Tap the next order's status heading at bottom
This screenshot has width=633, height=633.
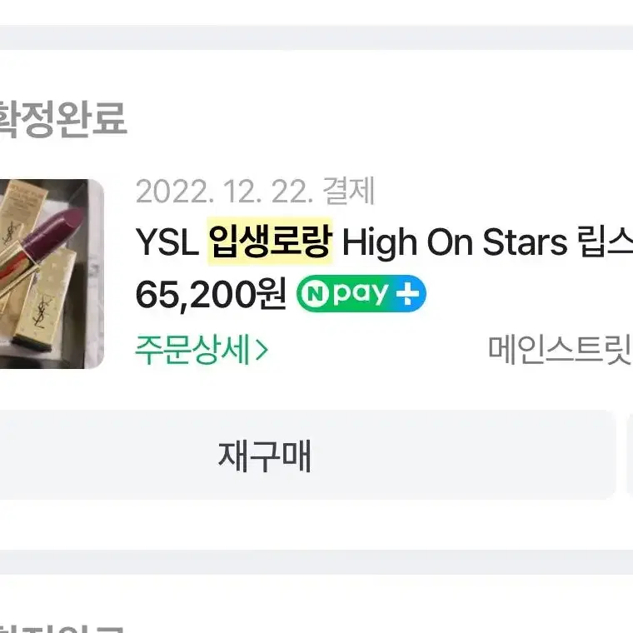coord(61,628)
